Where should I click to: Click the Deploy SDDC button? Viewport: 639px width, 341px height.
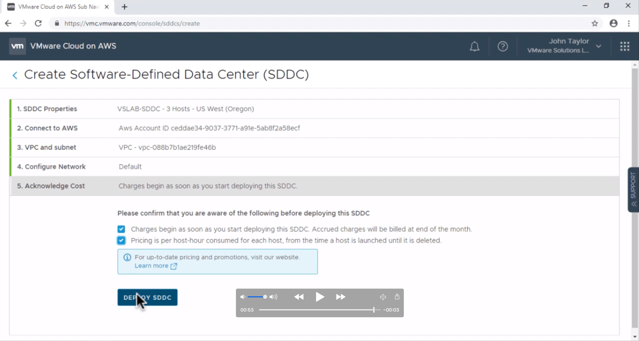click(147, 297)
